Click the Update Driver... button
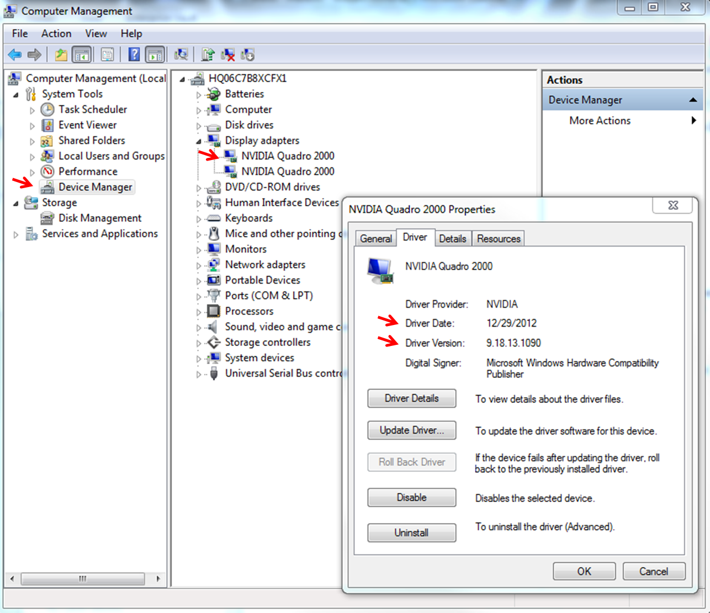 point(412,430)
